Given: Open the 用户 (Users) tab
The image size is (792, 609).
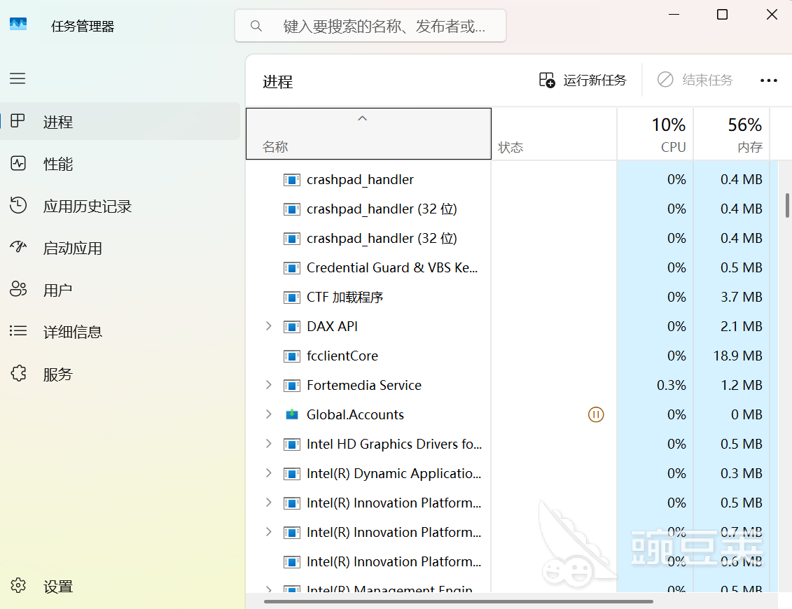Looking at the screenshot, I should pyautogui.click(x=120, y=289).
